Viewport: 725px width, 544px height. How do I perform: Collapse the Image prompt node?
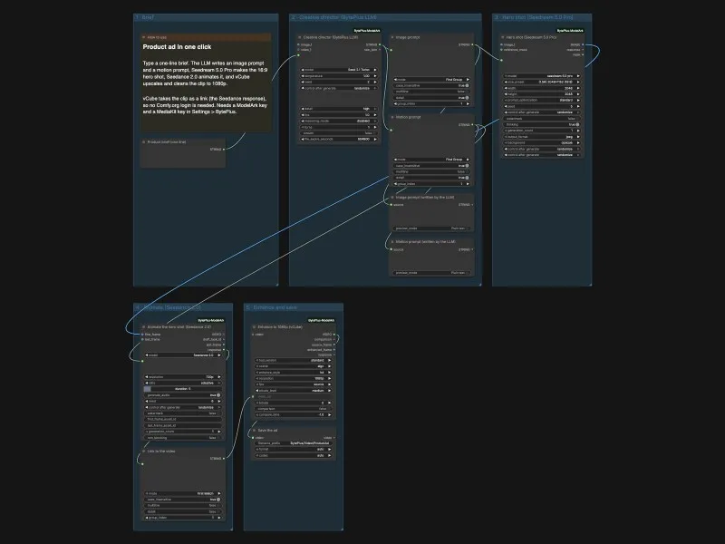pyautogui.click(x=392, y=37)
